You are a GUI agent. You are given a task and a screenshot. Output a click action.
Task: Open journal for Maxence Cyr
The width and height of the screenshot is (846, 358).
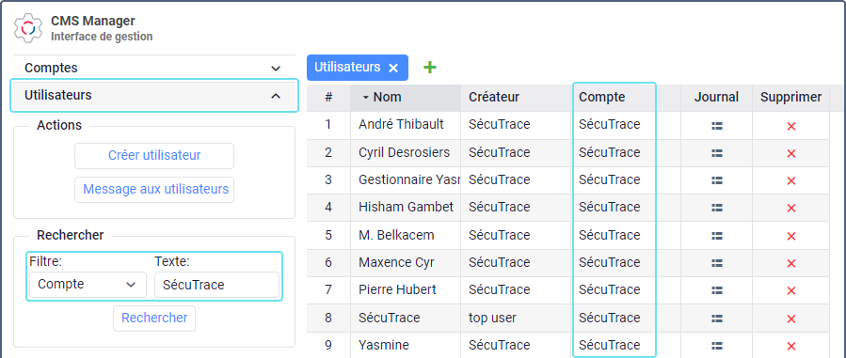(716, 263)
